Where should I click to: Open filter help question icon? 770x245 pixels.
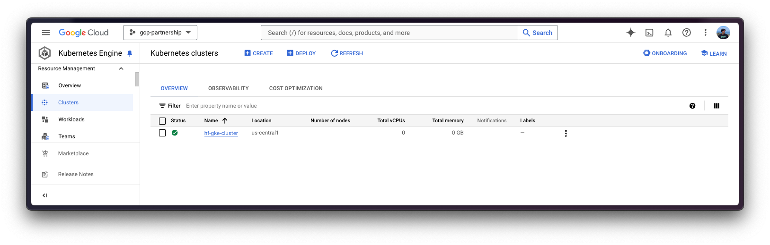pyautogui.click(x=692, y=106)
